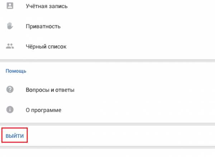Tap the privacy hand icon
Image resolution: width=215 pixels, height=157 pixels.
click(x=10, y=26)
